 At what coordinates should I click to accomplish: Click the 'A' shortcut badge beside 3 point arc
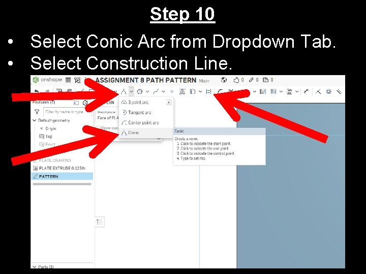coord(169,102)
